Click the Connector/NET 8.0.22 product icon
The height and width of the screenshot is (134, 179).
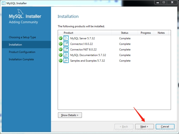(66, 49)
